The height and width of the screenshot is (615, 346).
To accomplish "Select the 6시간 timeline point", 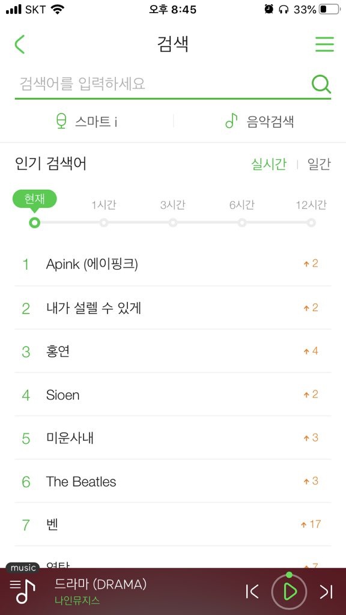I will coord(242,222).
